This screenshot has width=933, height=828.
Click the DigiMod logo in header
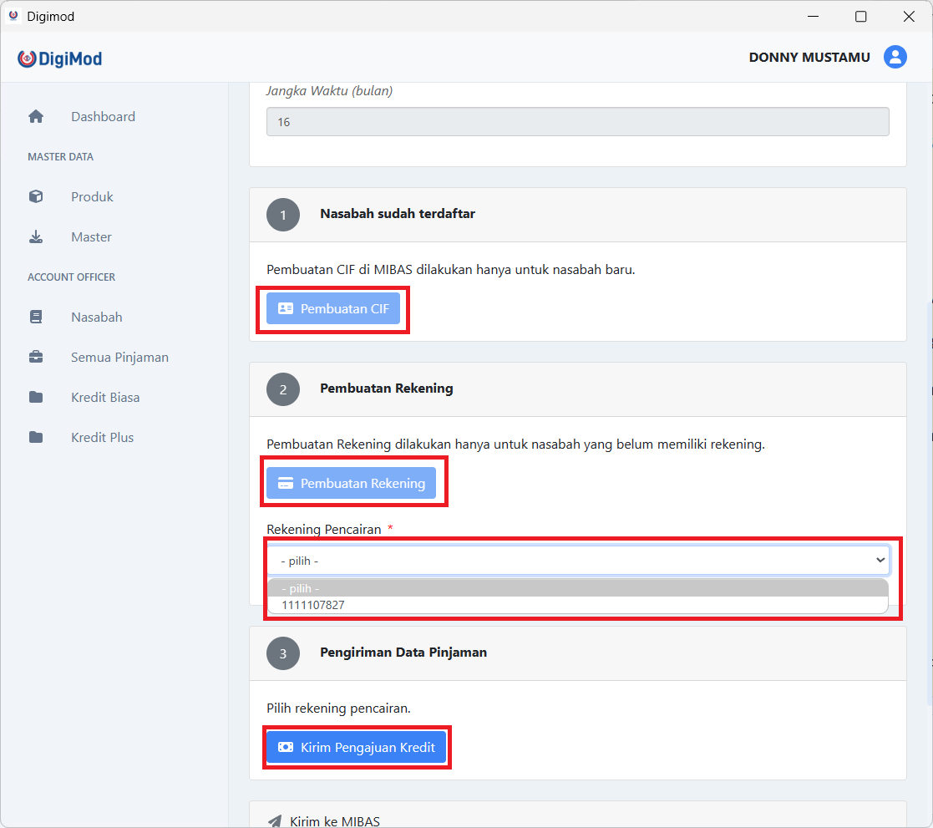point(59,58)
